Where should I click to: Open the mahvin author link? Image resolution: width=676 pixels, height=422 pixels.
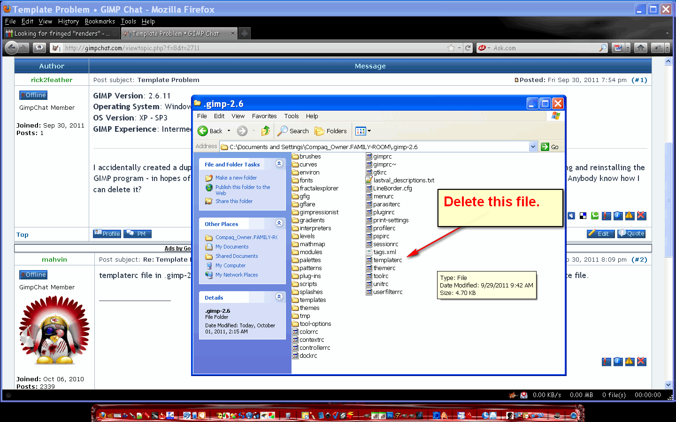click(54, 259)
